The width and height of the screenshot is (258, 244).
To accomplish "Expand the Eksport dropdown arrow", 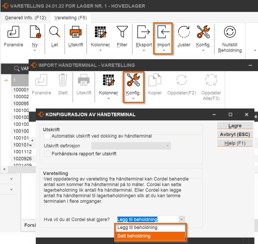I will pos(144,50).
